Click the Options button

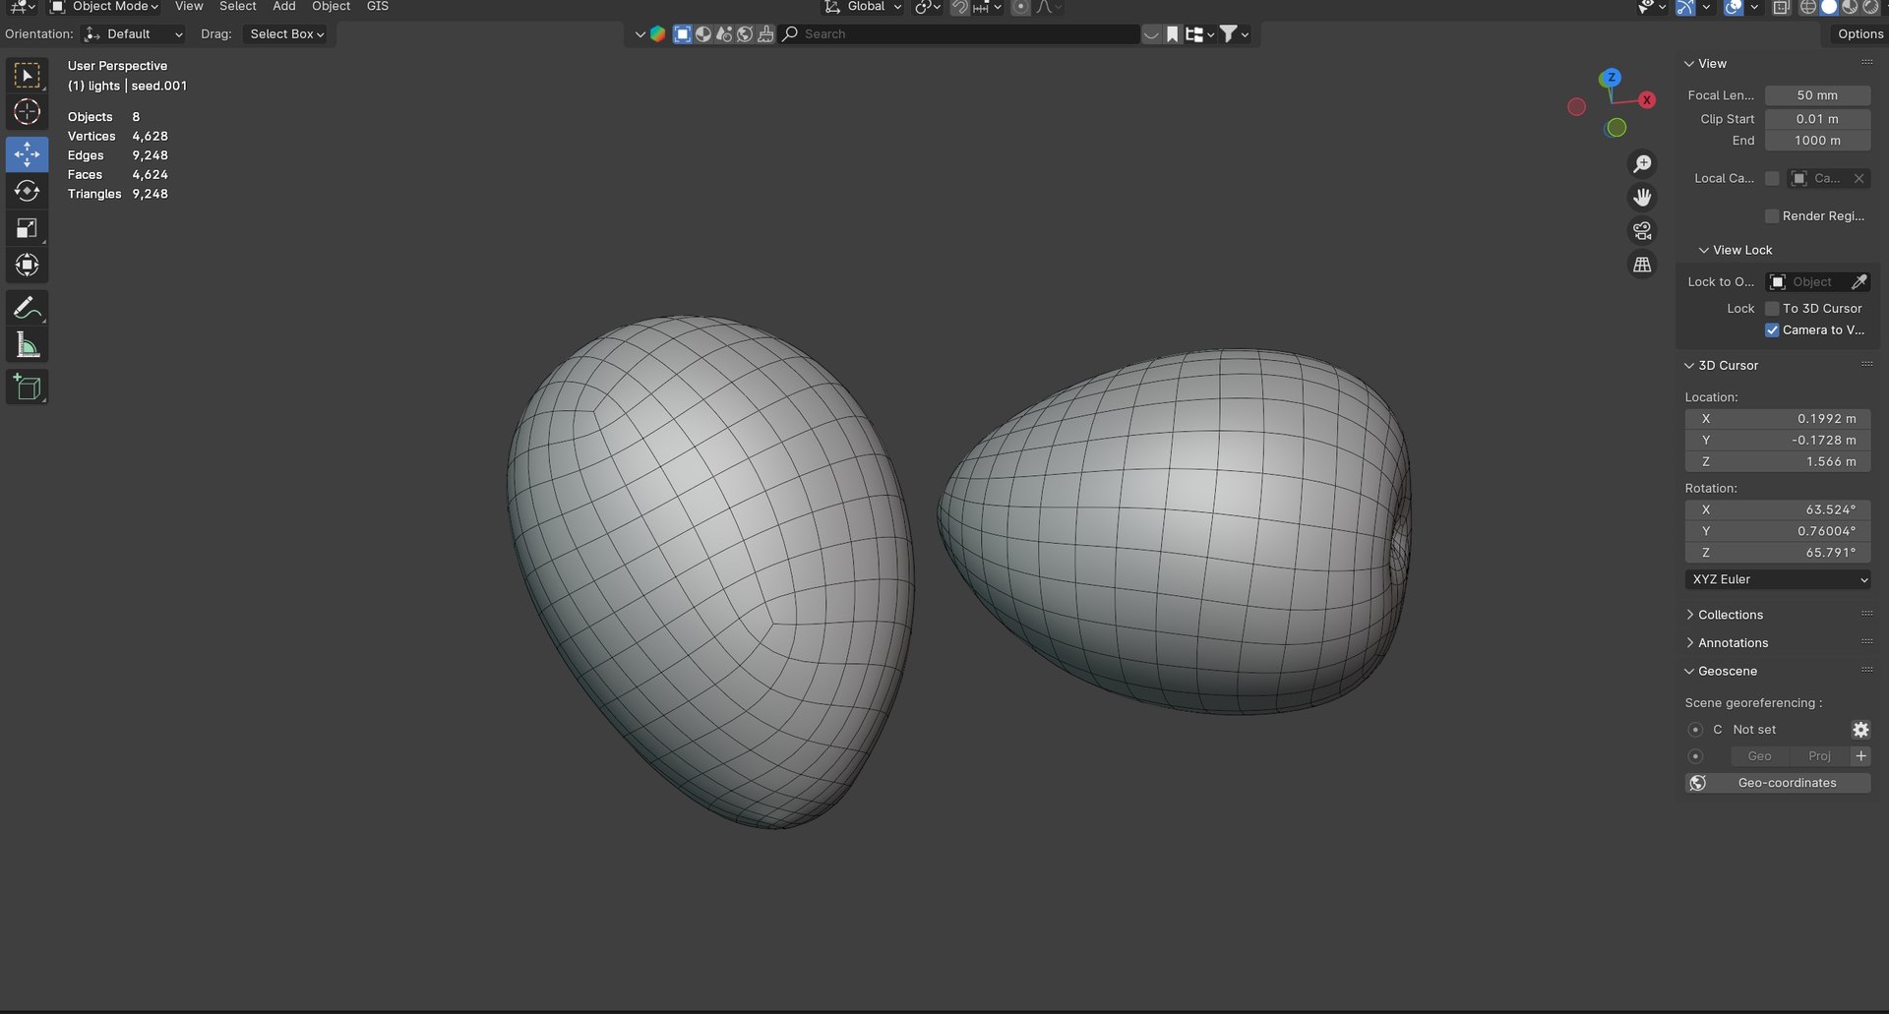tap(1859, 34)
